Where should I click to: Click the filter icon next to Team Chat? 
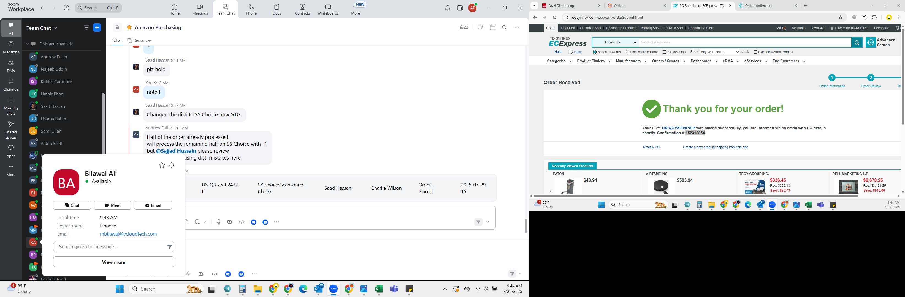point(86,28)
